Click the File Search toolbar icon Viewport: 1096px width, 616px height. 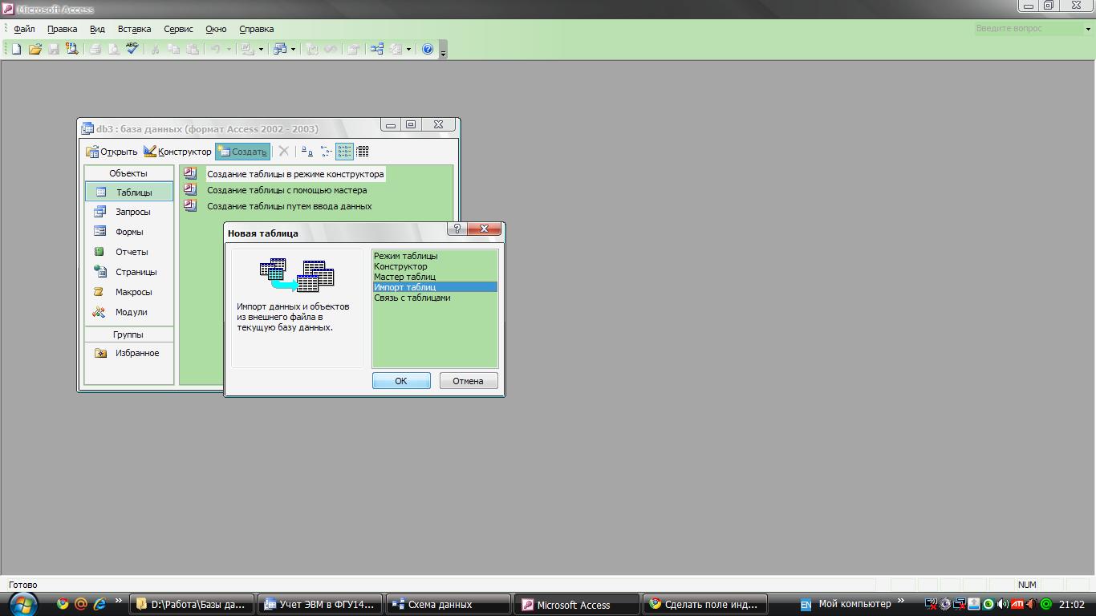point(71,49)
